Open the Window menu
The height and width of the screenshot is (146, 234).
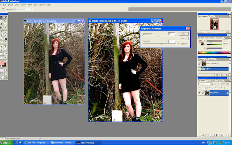(42, 5)
